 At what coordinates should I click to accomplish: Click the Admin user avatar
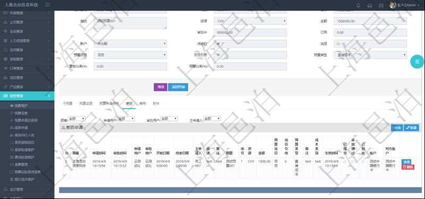click(x=393, y=5)
